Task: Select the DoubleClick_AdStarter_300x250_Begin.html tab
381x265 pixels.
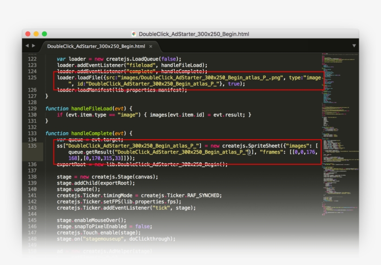Action: pos(96,46)
